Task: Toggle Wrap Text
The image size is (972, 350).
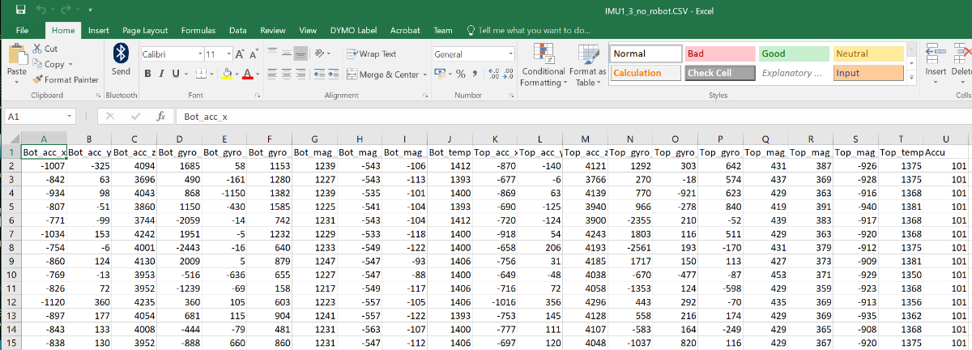Action: pyautogui.click(x=372, y=54)
